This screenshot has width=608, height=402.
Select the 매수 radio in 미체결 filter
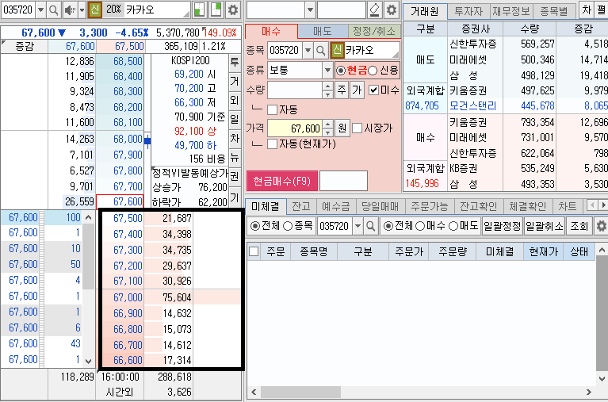coord(420,226)
